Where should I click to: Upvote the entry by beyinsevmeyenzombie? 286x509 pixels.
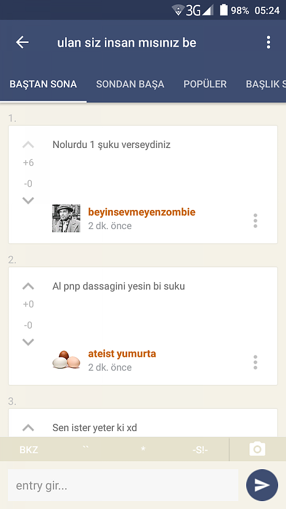[28, 145]
